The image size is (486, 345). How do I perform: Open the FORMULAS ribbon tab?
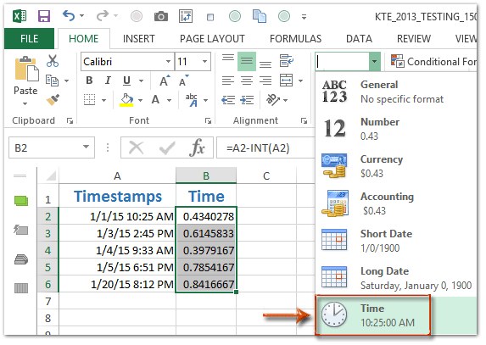[295, 39]
